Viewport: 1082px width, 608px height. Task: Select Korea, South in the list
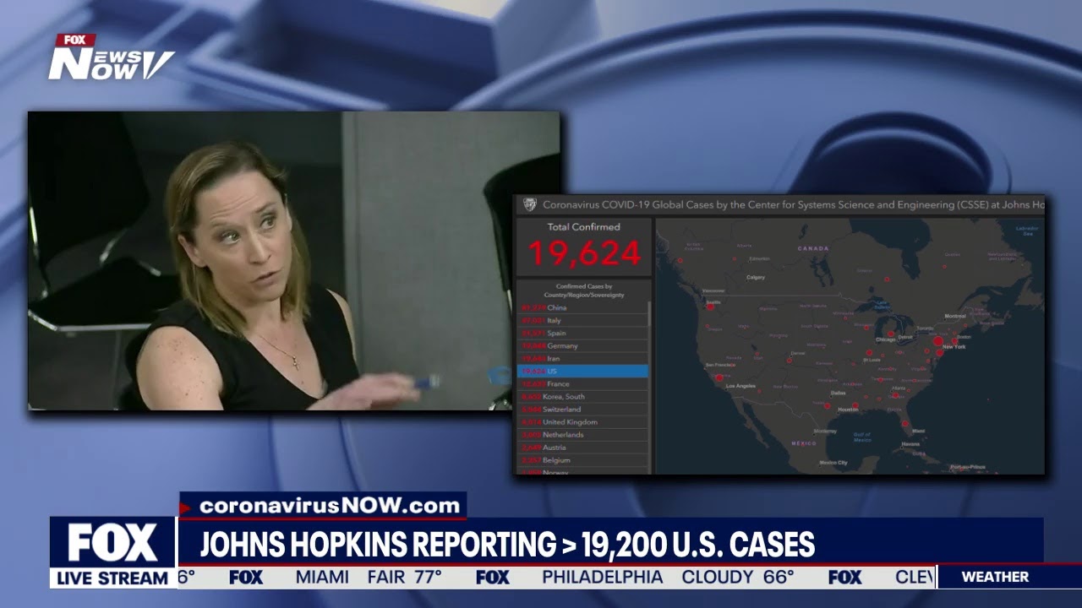(582, 396)
